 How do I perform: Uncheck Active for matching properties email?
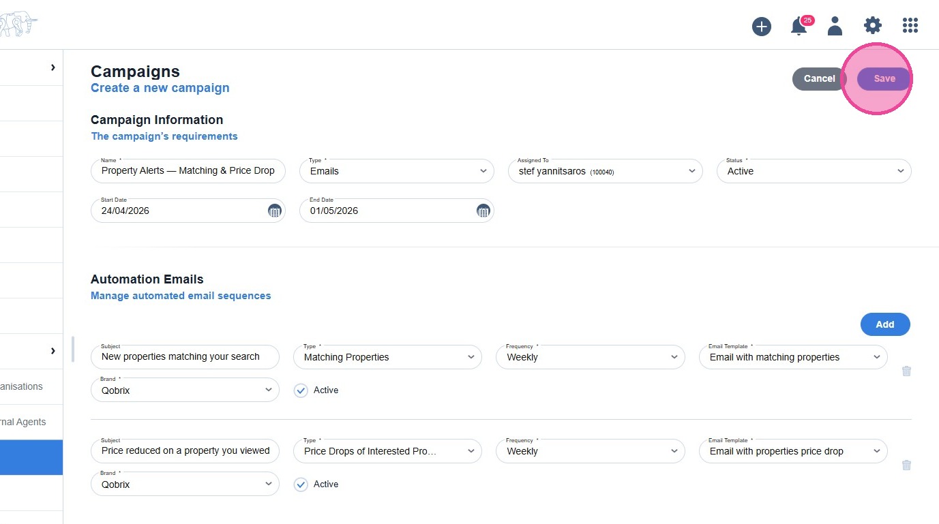[301, 390]
